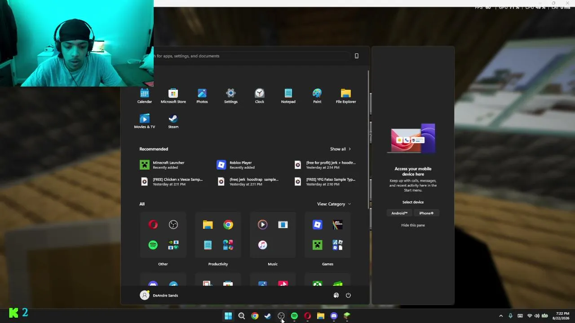Open Media Player in the Music category

[x=263, y=225]
